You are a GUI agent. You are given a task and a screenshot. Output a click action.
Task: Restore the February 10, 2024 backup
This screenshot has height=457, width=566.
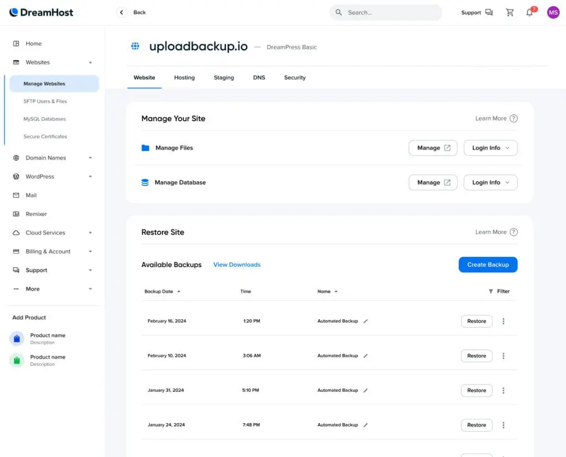476,356
